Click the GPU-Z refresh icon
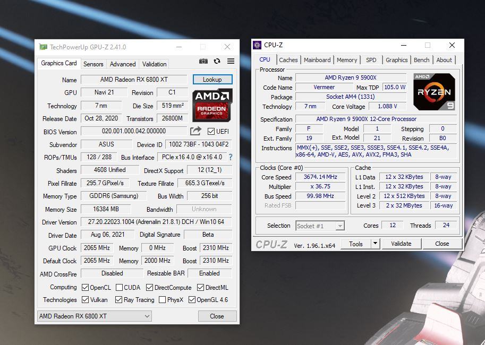This screenshot has height=345, width=485. tap(217, 61)
